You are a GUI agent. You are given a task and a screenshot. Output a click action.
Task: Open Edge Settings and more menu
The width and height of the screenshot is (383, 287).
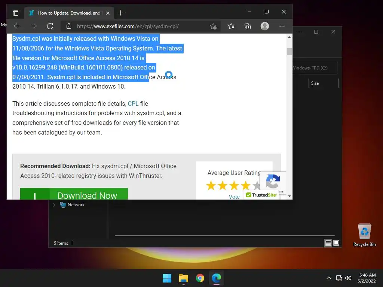[x=282, y=26]
